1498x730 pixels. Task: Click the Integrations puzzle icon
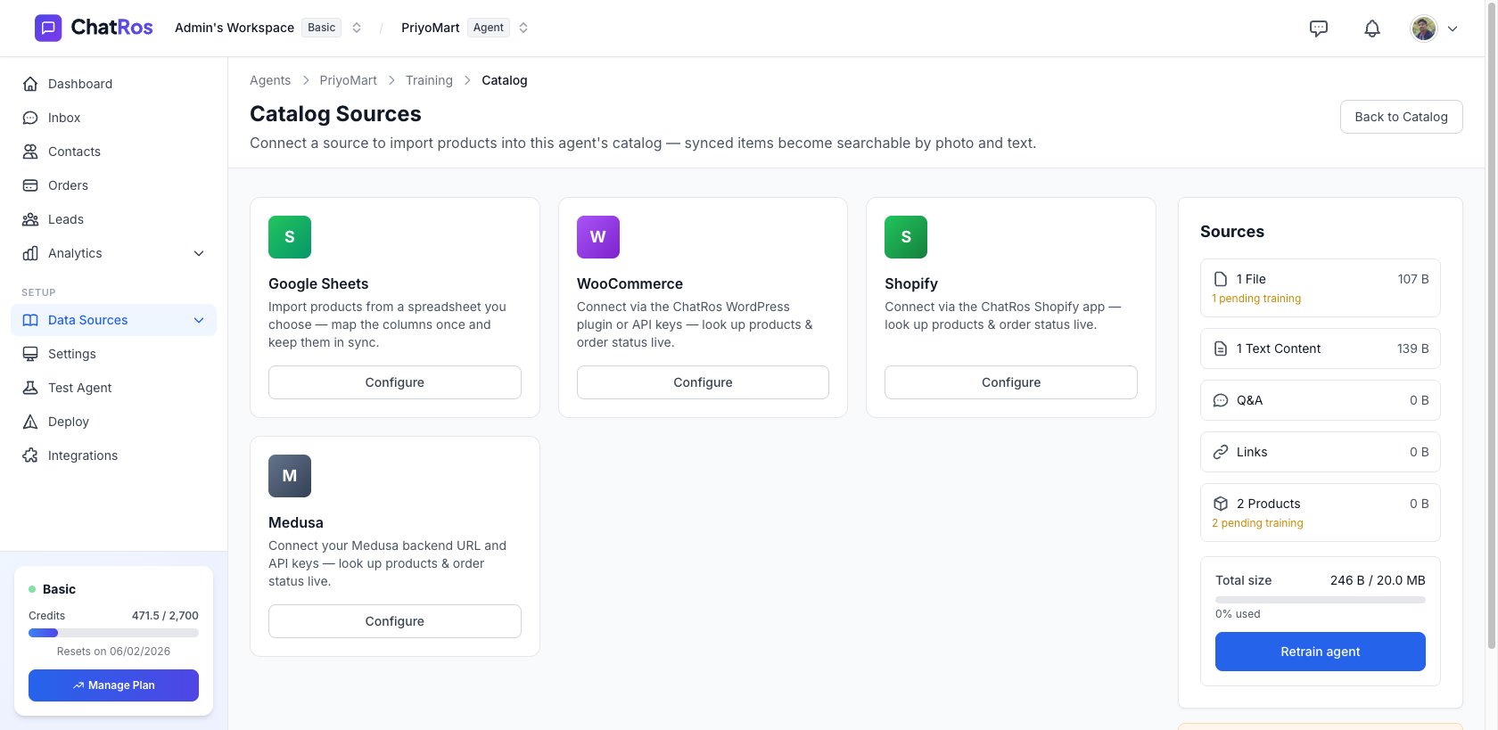click(x=30, y=455)
